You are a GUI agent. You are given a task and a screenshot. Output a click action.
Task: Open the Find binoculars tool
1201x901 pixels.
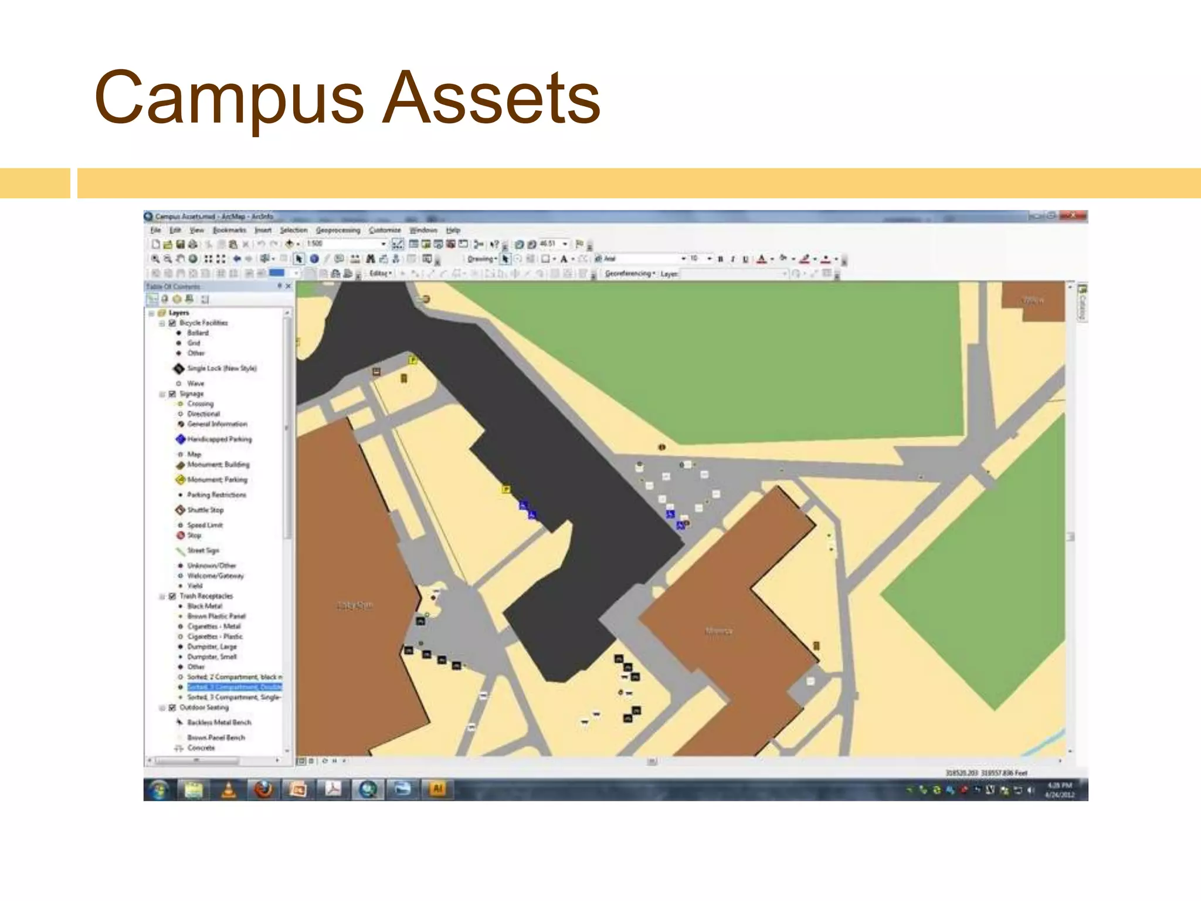pos(370,259)
